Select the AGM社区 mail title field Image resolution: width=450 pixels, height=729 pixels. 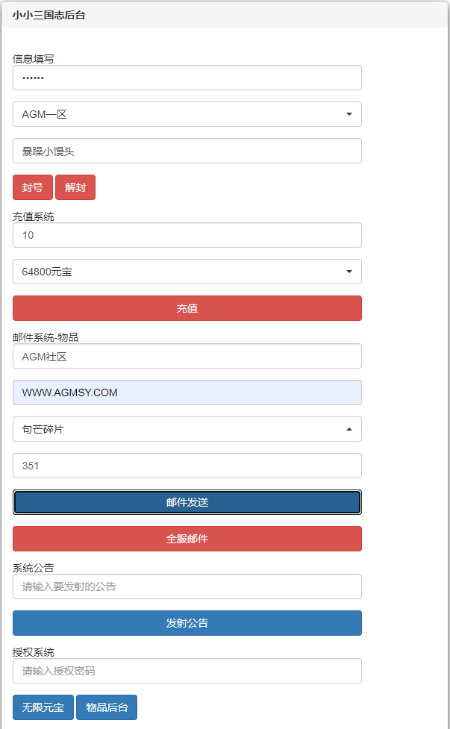click(x=187, y=356)
